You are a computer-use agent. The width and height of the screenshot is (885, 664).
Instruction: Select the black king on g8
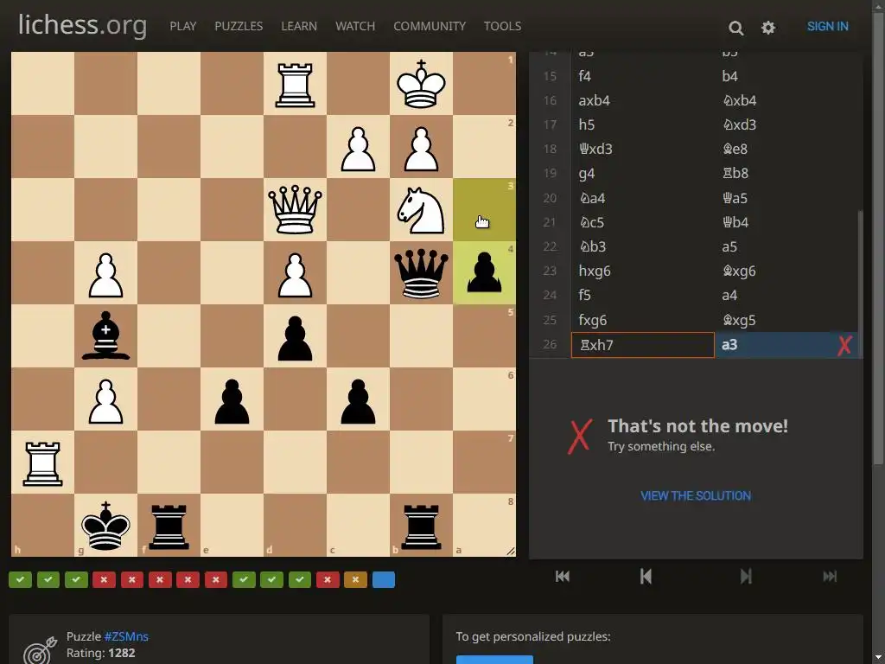tap(105, 525)
